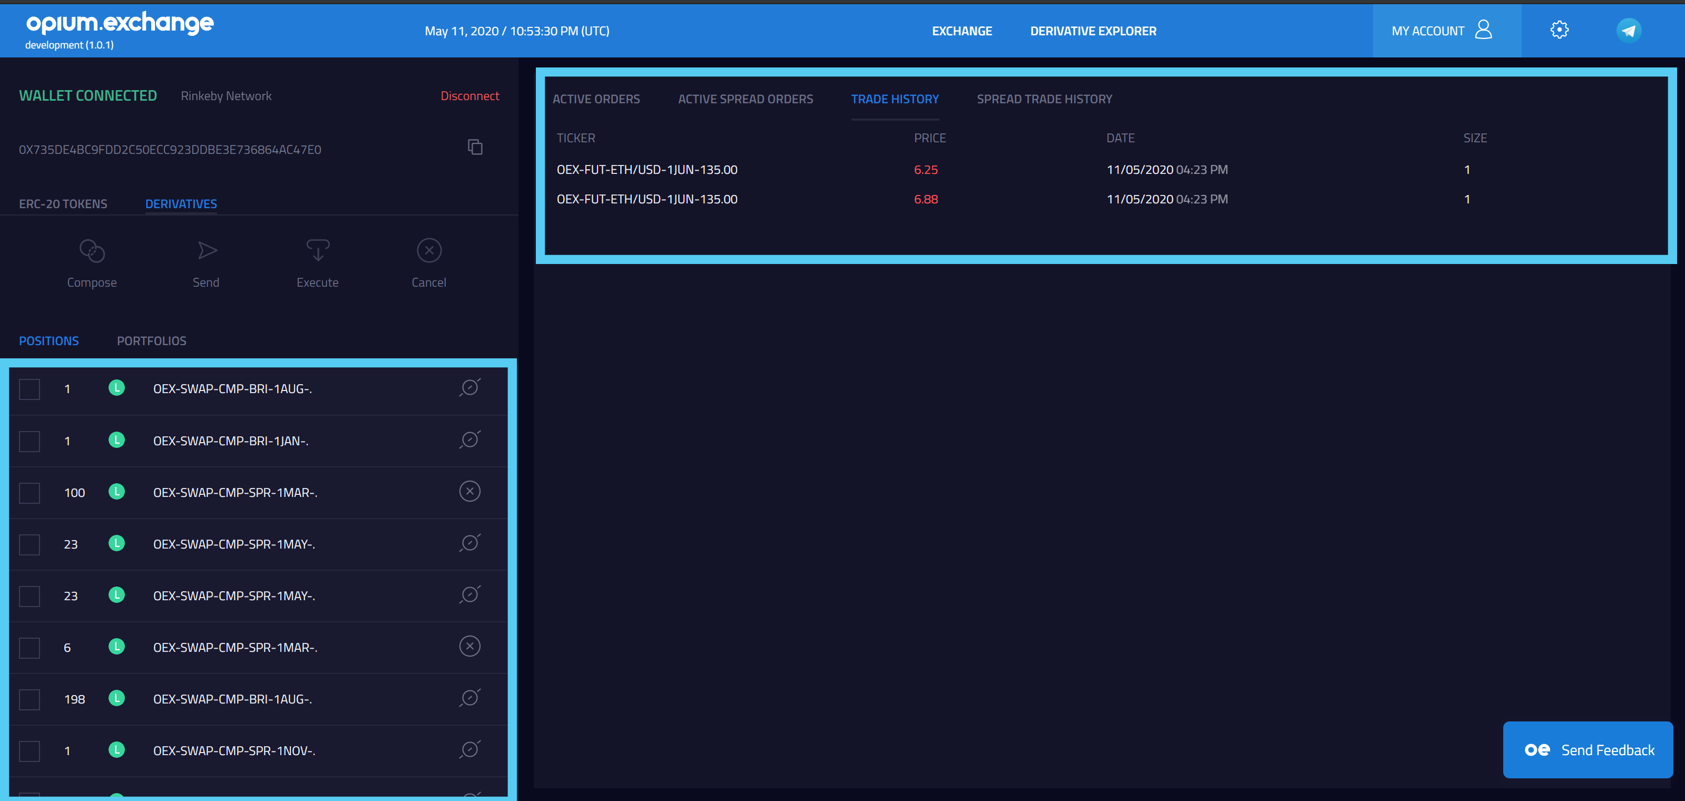This screenshot has height=801, width=1685.
Task: Switch to the ERC-20 Tokens tab
Action: pos(63,203)
